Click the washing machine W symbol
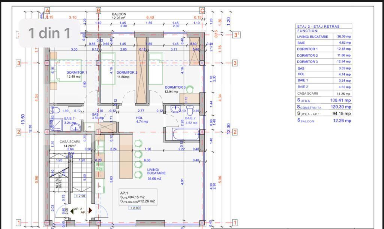 [x=90, y=127]
